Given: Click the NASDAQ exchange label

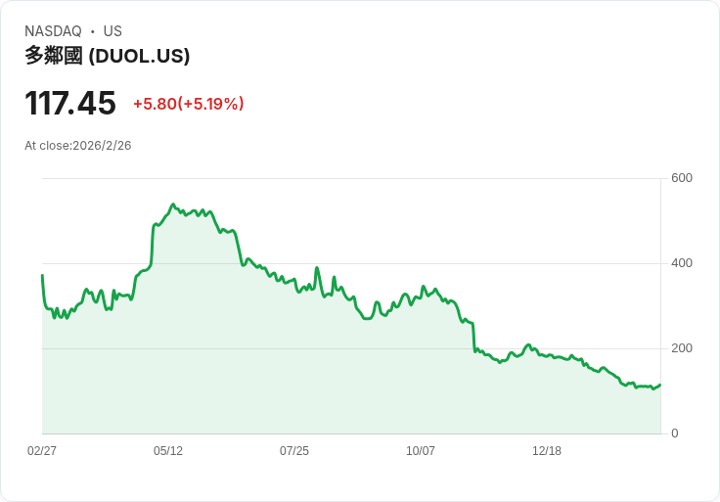Looking at the screenshot, I should click(53, 31).
